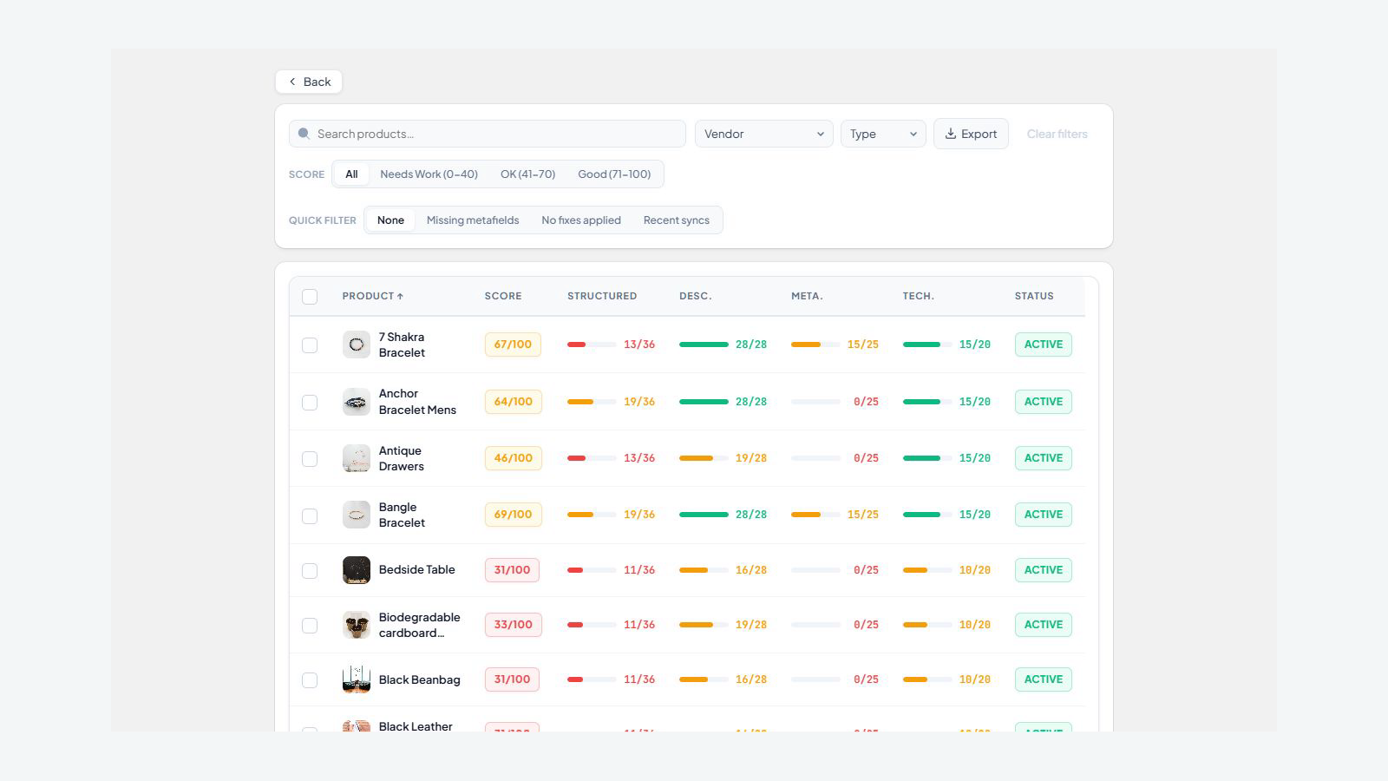Image resolution: width=1388 pixels, height=781 pixels.
Task: Click the Product column sort arrow
Action: point(400,297)
